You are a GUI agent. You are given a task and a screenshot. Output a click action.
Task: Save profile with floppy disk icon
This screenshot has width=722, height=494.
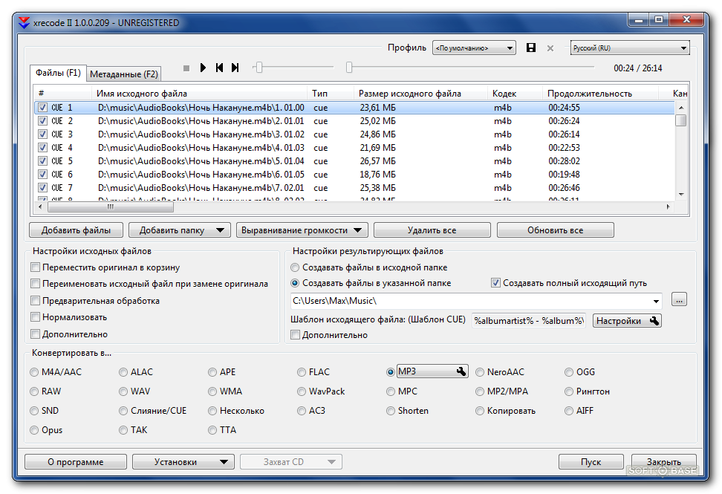pos(531,48)
